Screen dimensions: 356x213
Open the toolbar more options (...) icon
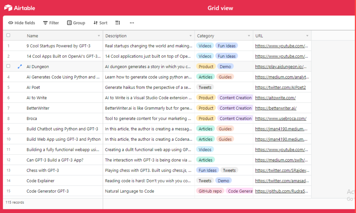[x=132, y=23]
